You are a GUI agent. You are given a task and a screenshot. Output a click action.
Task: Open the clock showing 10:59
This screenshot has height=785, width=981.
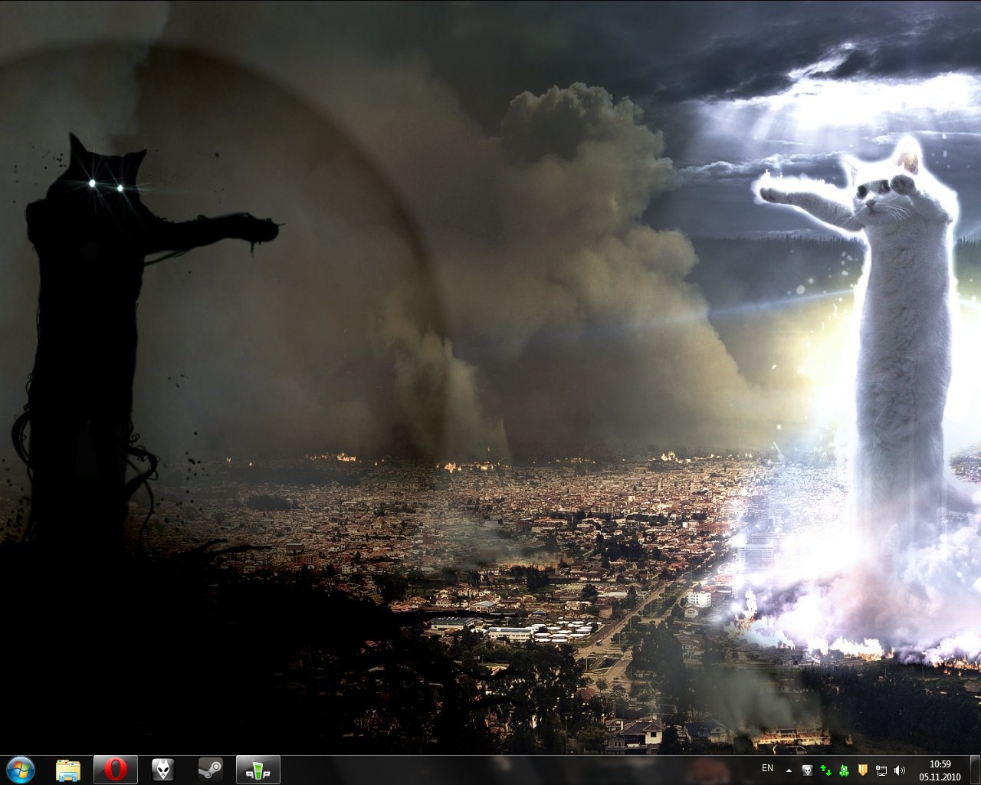coord(940,769)
